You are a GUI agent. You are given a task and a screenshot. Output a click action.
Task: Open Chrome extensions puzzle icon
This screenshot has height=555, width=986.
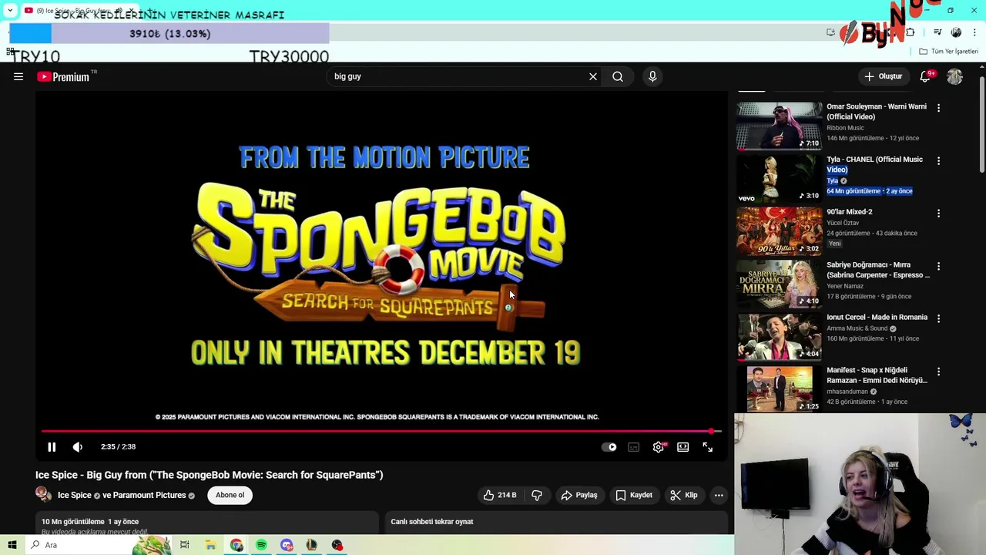911,32
